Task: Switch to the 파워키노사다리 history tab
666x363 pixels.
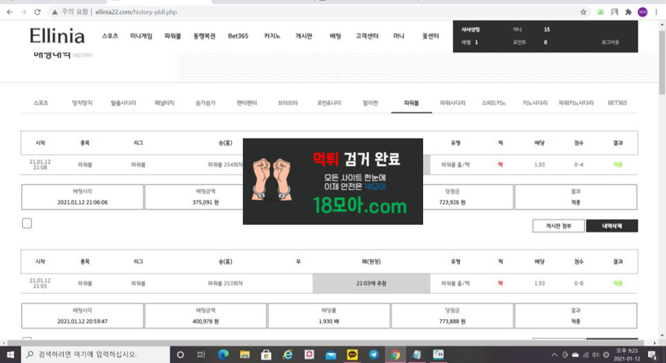Action: tap(576, 103)
